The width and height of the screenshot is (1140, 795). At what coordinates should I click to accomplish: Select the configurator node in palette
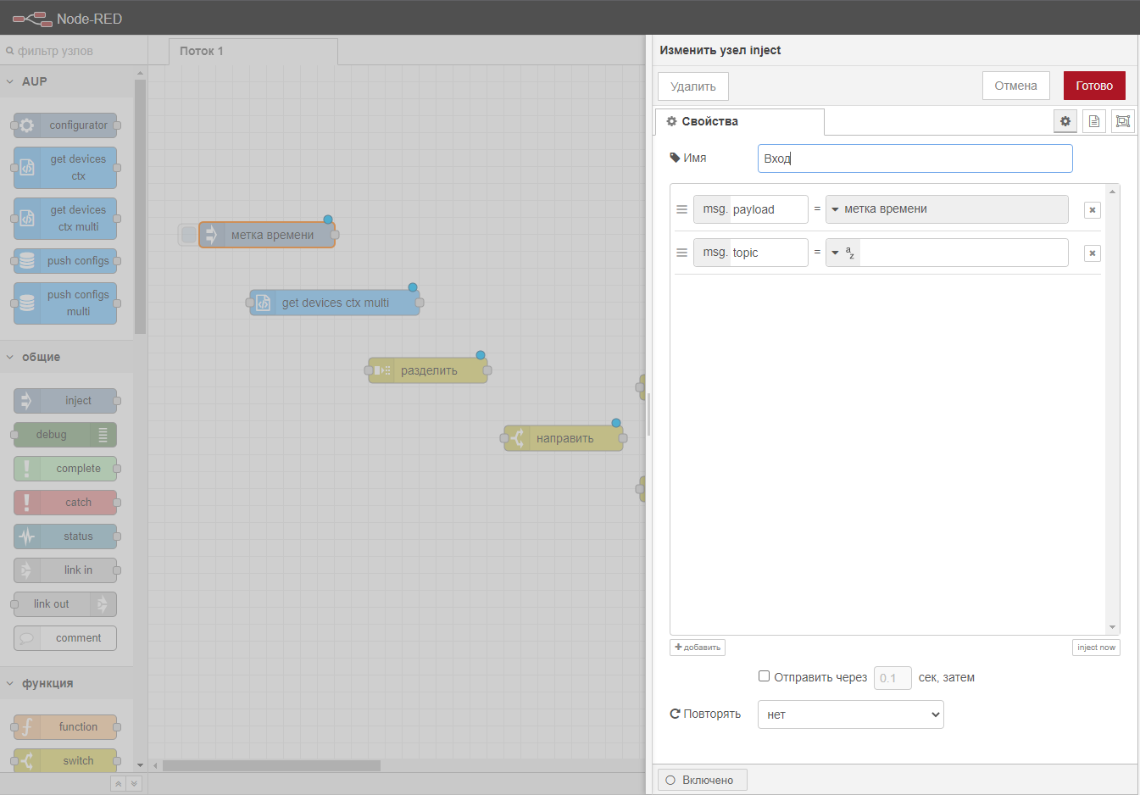pos(64,125)
